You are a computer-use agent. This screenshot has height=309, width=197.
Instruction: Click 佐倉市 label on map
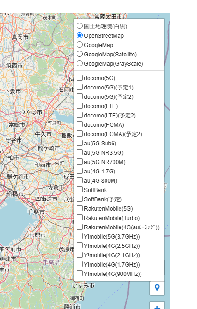point(56,188)
